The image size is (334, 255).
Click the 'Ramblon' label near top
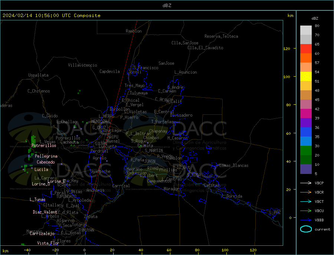(x=134, y=31)
